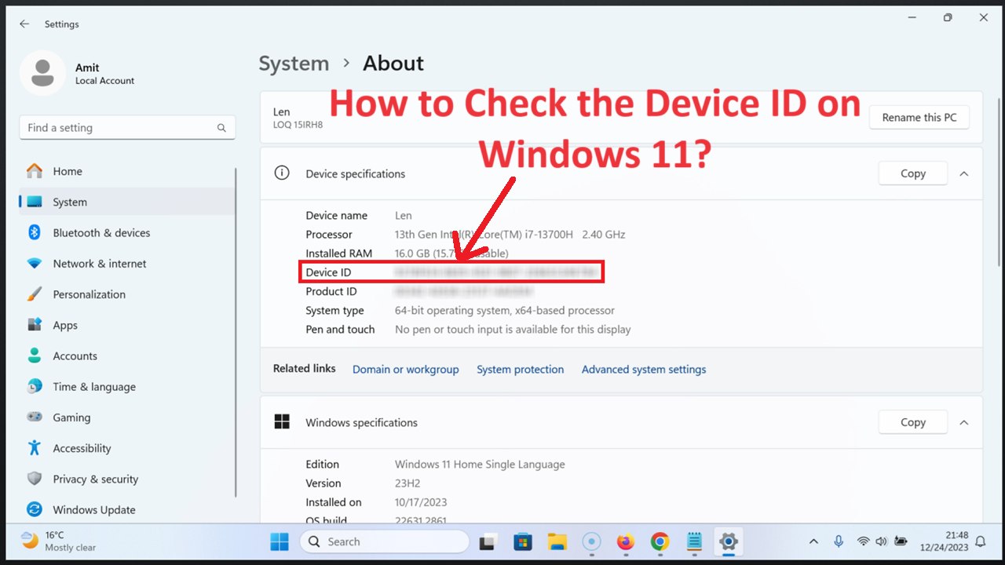Click the Rename this PC button
Image resolution: width=1005 pixels, height=565 pixels.
coord(919,118)
